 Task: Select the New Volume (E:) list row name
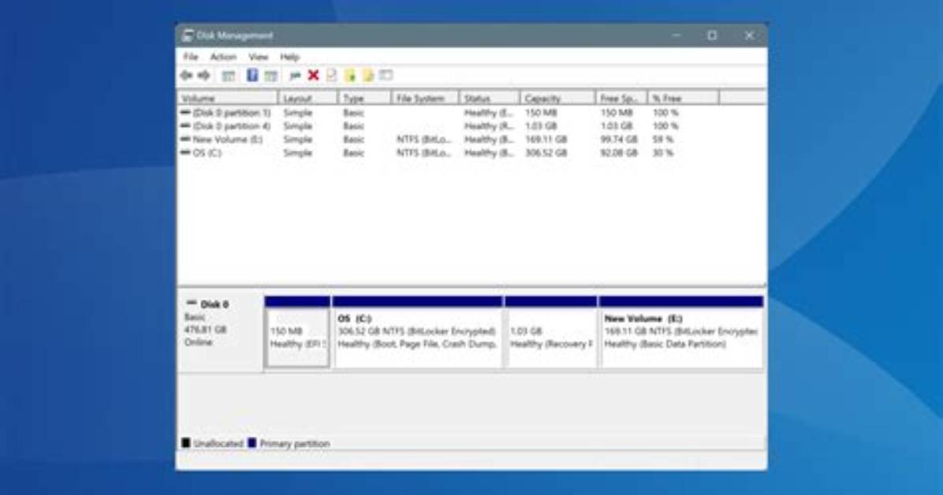click(x=227, y=139)
